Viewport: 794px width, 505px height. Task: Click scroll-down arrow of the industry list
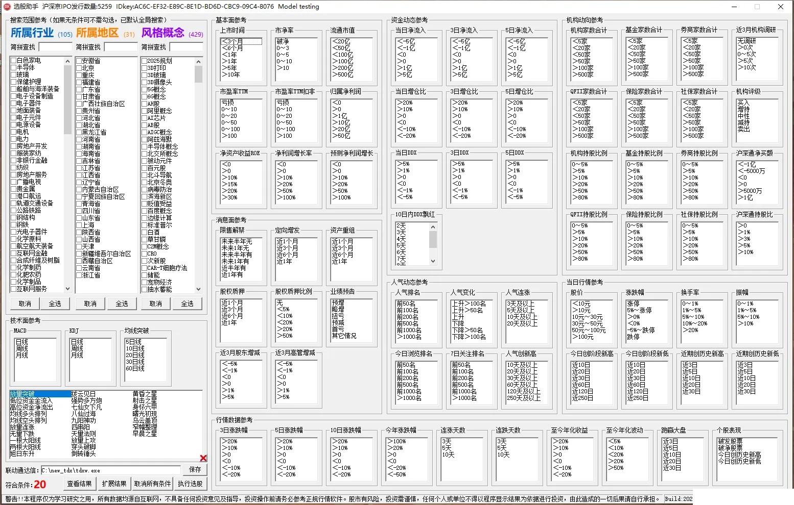[x=67, y=289]
